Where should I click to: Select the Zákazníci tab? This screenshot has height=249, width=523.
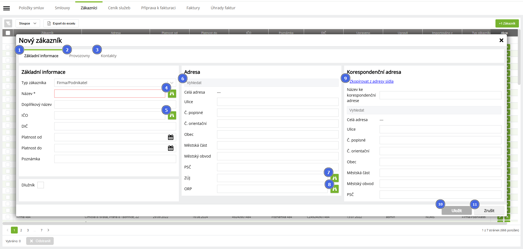89,8
